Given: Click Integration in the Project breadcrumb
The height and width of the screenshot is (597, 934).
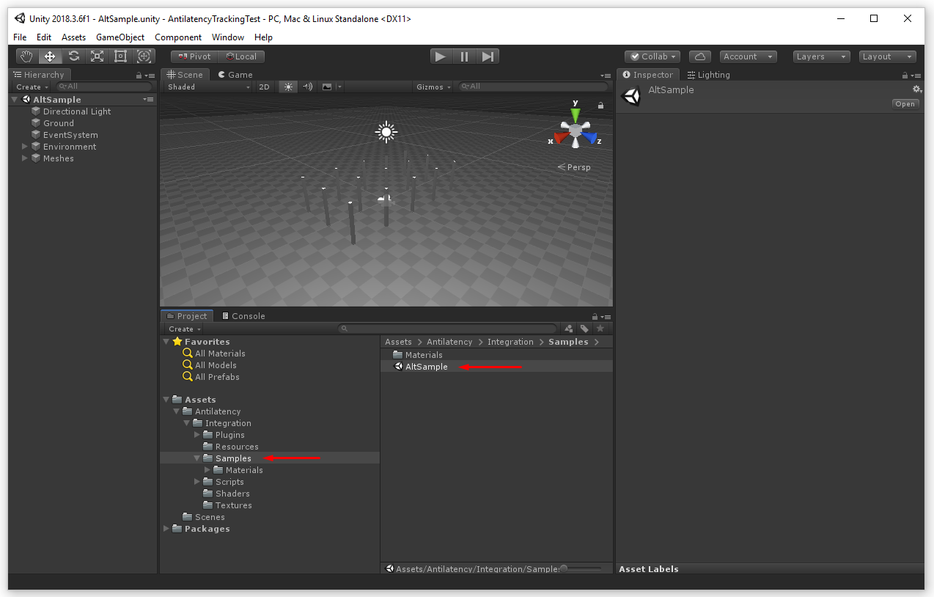Looking at the screenshot, I should (x=510, y=342).
